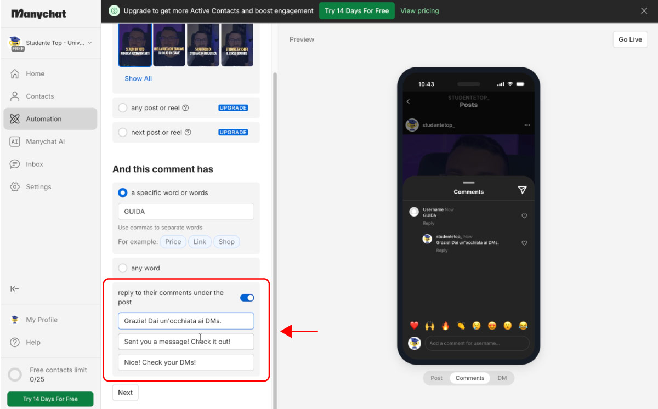Tap the three-dots menu on preview post
Image resolution: width=658 pixels, height=409 pixels.
pyautogui.click(x=527, y=125)
